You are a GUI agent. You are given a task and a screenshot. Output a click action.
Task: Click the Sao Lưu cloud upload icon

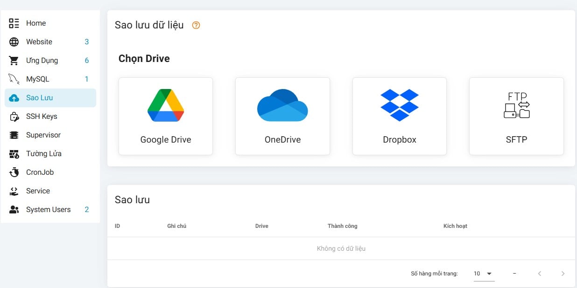(14, 98)
